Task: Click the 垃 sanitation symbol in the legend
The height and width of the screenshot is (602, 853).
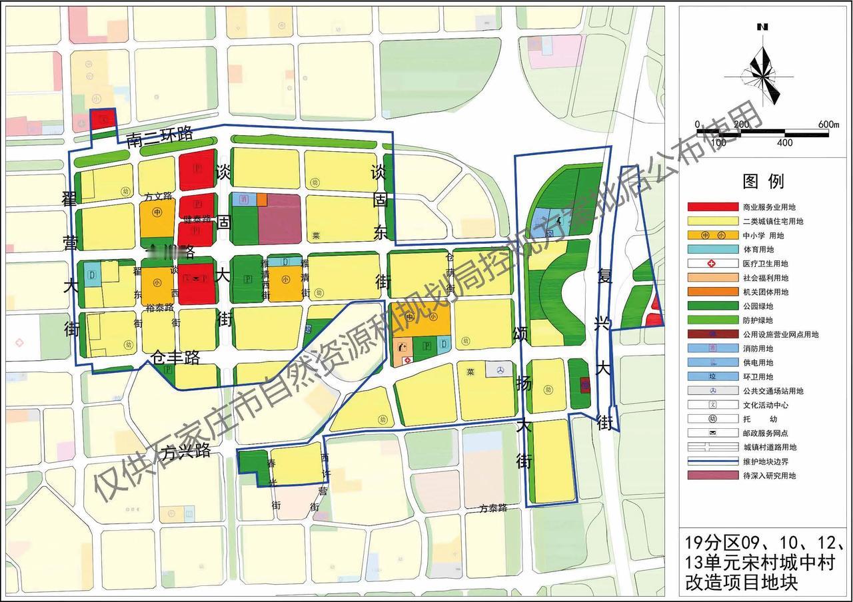Action: point(712,377)
